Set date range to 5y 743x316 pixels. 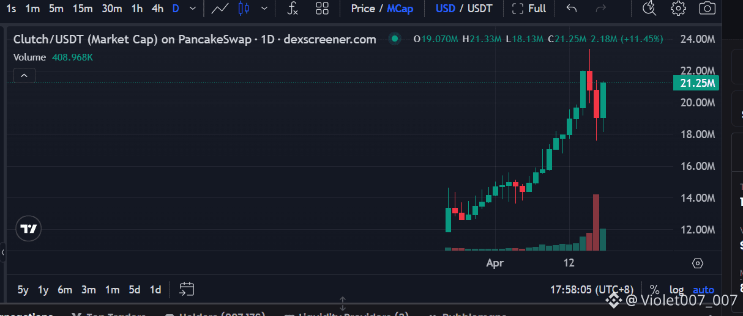[23, 290]
